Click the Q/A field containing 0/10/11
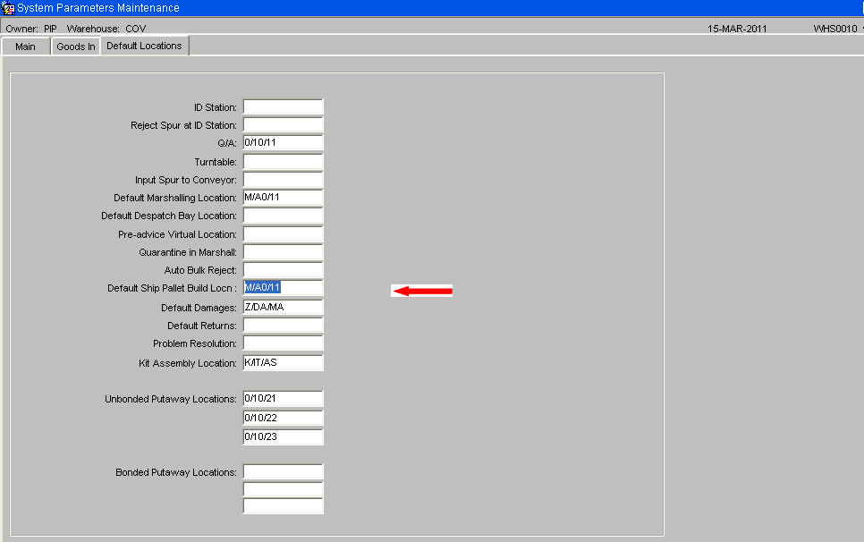This screenshot has height=542, width=864. 284,143
